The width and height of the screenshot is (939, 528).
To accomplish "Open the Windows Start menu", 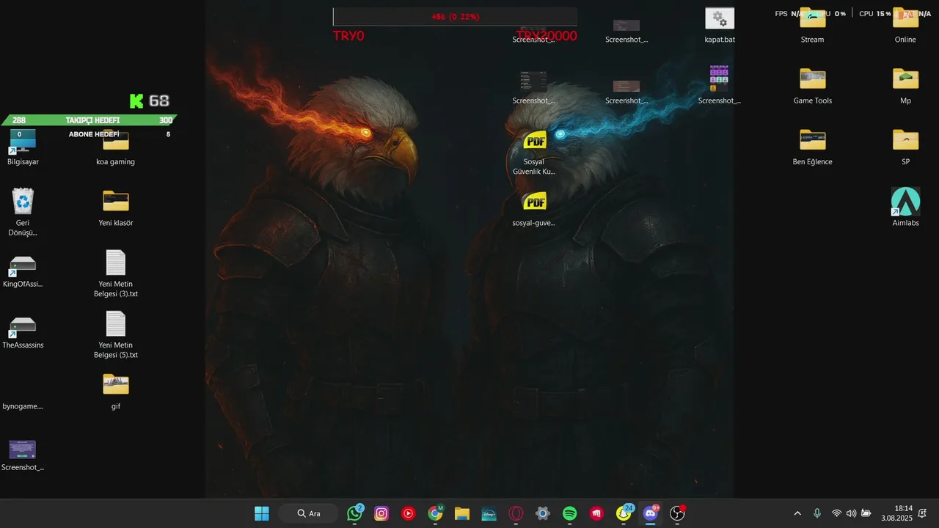I will coord(262,513).
